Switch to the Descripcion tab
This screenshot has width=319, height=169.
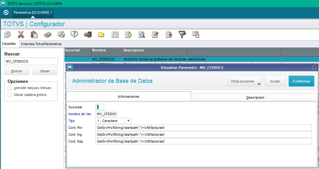coord(255,97)
